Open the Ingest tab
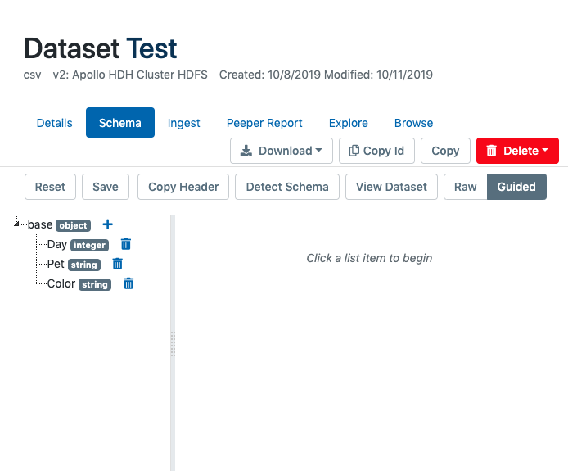Screen dimensions: 568x471 coord(183,123)
